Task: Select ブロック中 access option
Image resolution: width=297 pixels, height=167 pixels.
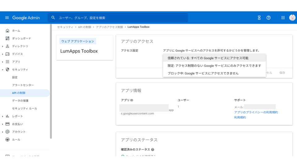Action: 214,73
